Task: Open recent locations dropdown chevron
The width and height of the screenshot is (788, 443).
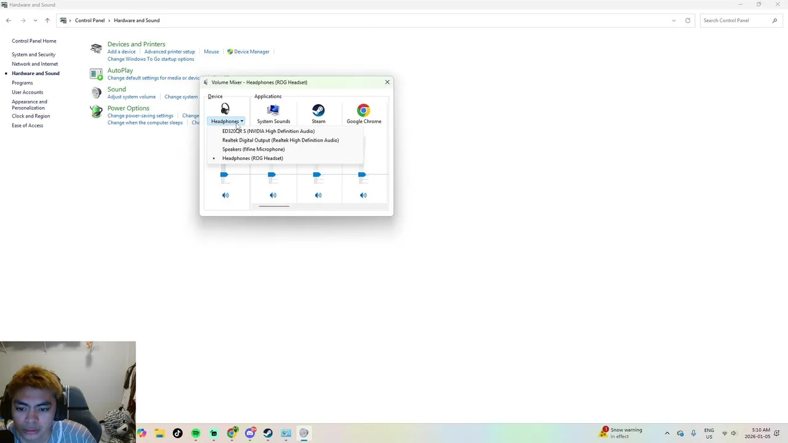Action: point(35,20)
